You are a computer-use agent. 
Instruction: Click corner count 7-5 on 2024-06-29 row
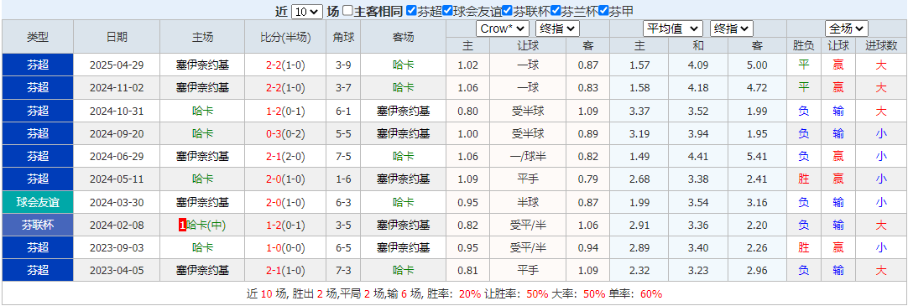pyautogui.click(x=343, y=156)
